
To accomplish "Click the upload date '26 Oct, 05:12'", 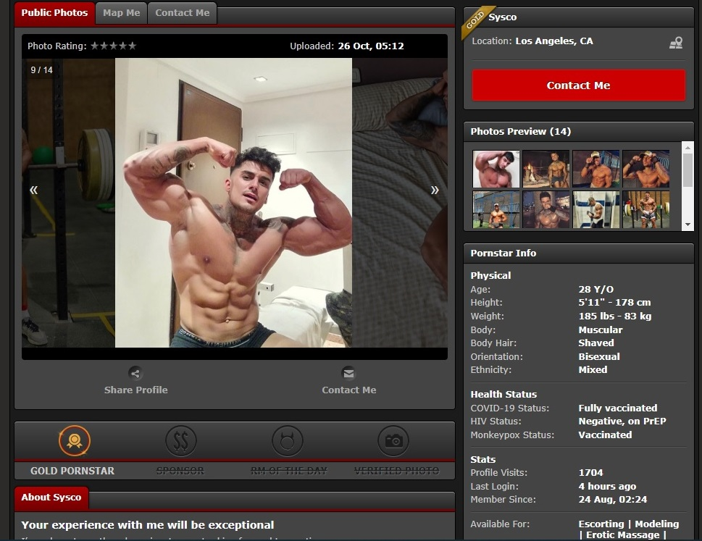I will (x=371, y=46).
